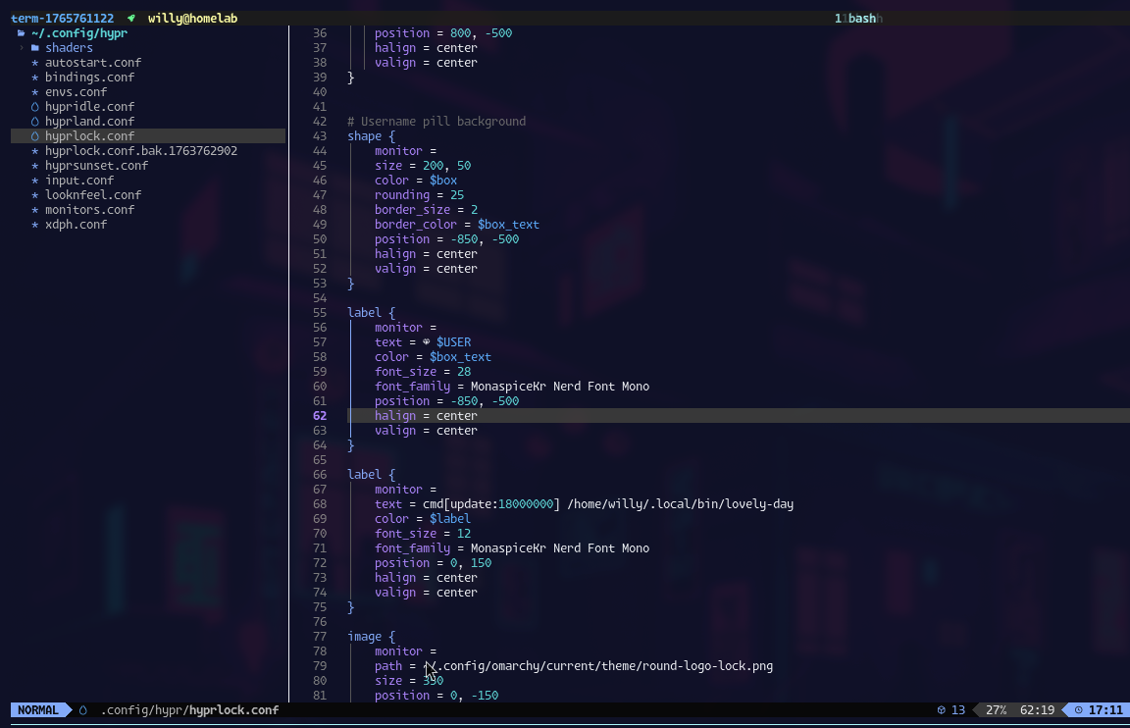Screen dimensions: 1130x728
Task: Click the droplet icon next to hypridle.conf
Action: tap(35, 107)
